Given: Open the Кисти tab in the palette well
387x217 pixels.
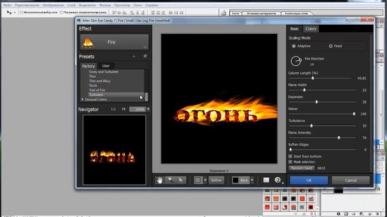Looking at the screenshot, I should click(235, 13).
